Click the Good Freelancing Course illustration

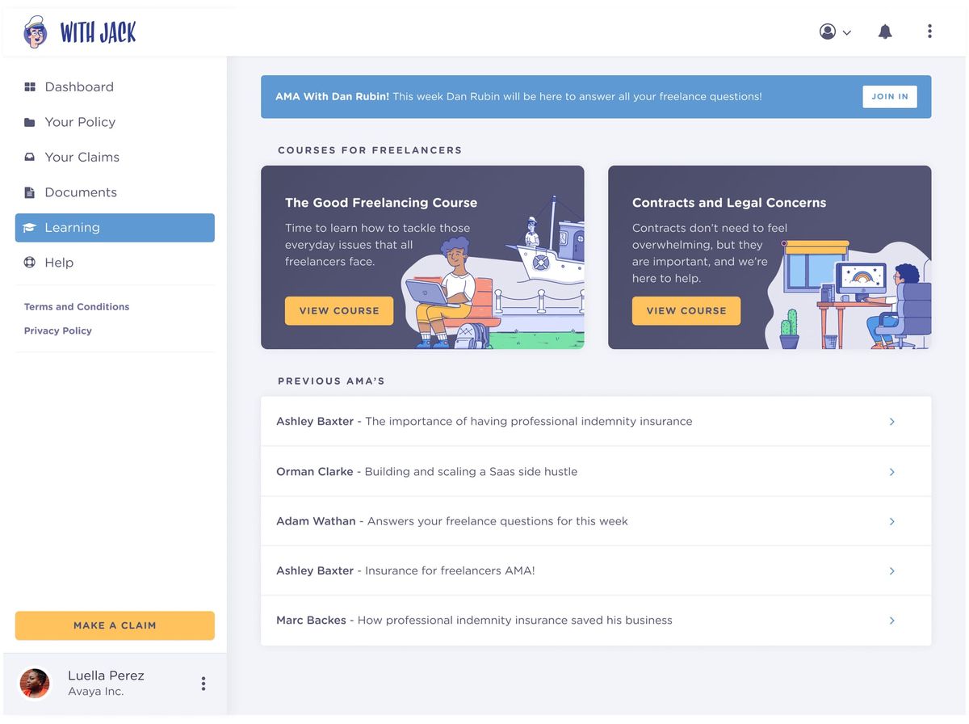click(x=493, y=272)
